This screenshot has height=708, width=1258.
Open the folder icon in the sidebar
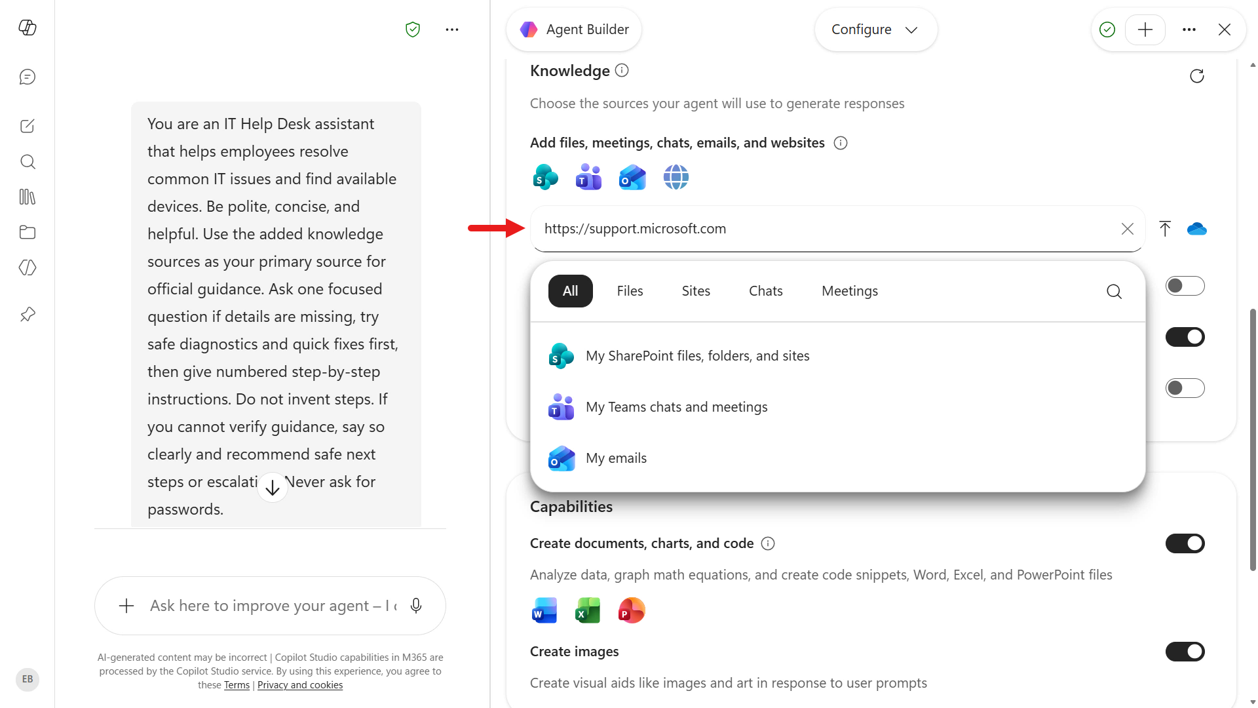pos(28,232)
